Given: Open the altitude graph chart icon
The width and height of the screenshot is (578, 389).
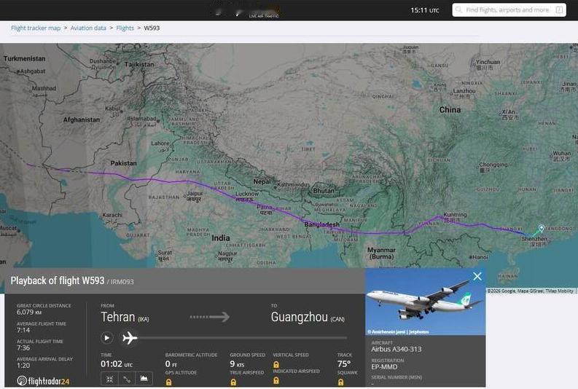Looking at the screenshot, I should click(x=144, y=379).
